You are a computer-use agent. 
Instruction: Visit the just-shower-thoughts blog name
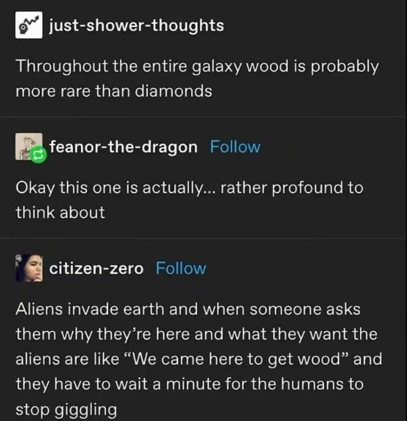[137, 26]
